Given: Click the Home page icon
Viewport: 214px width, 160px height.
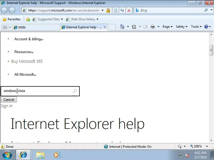Looking at the screenshot, I should pyautogui.click(x=122, y=27).
